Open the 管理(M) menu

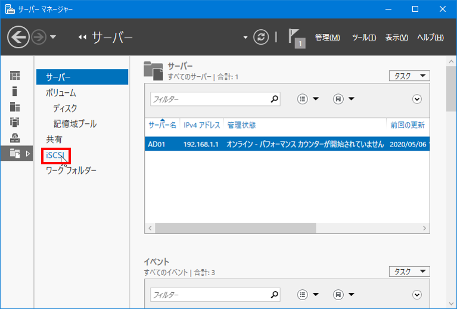click(x=328, y=38)
